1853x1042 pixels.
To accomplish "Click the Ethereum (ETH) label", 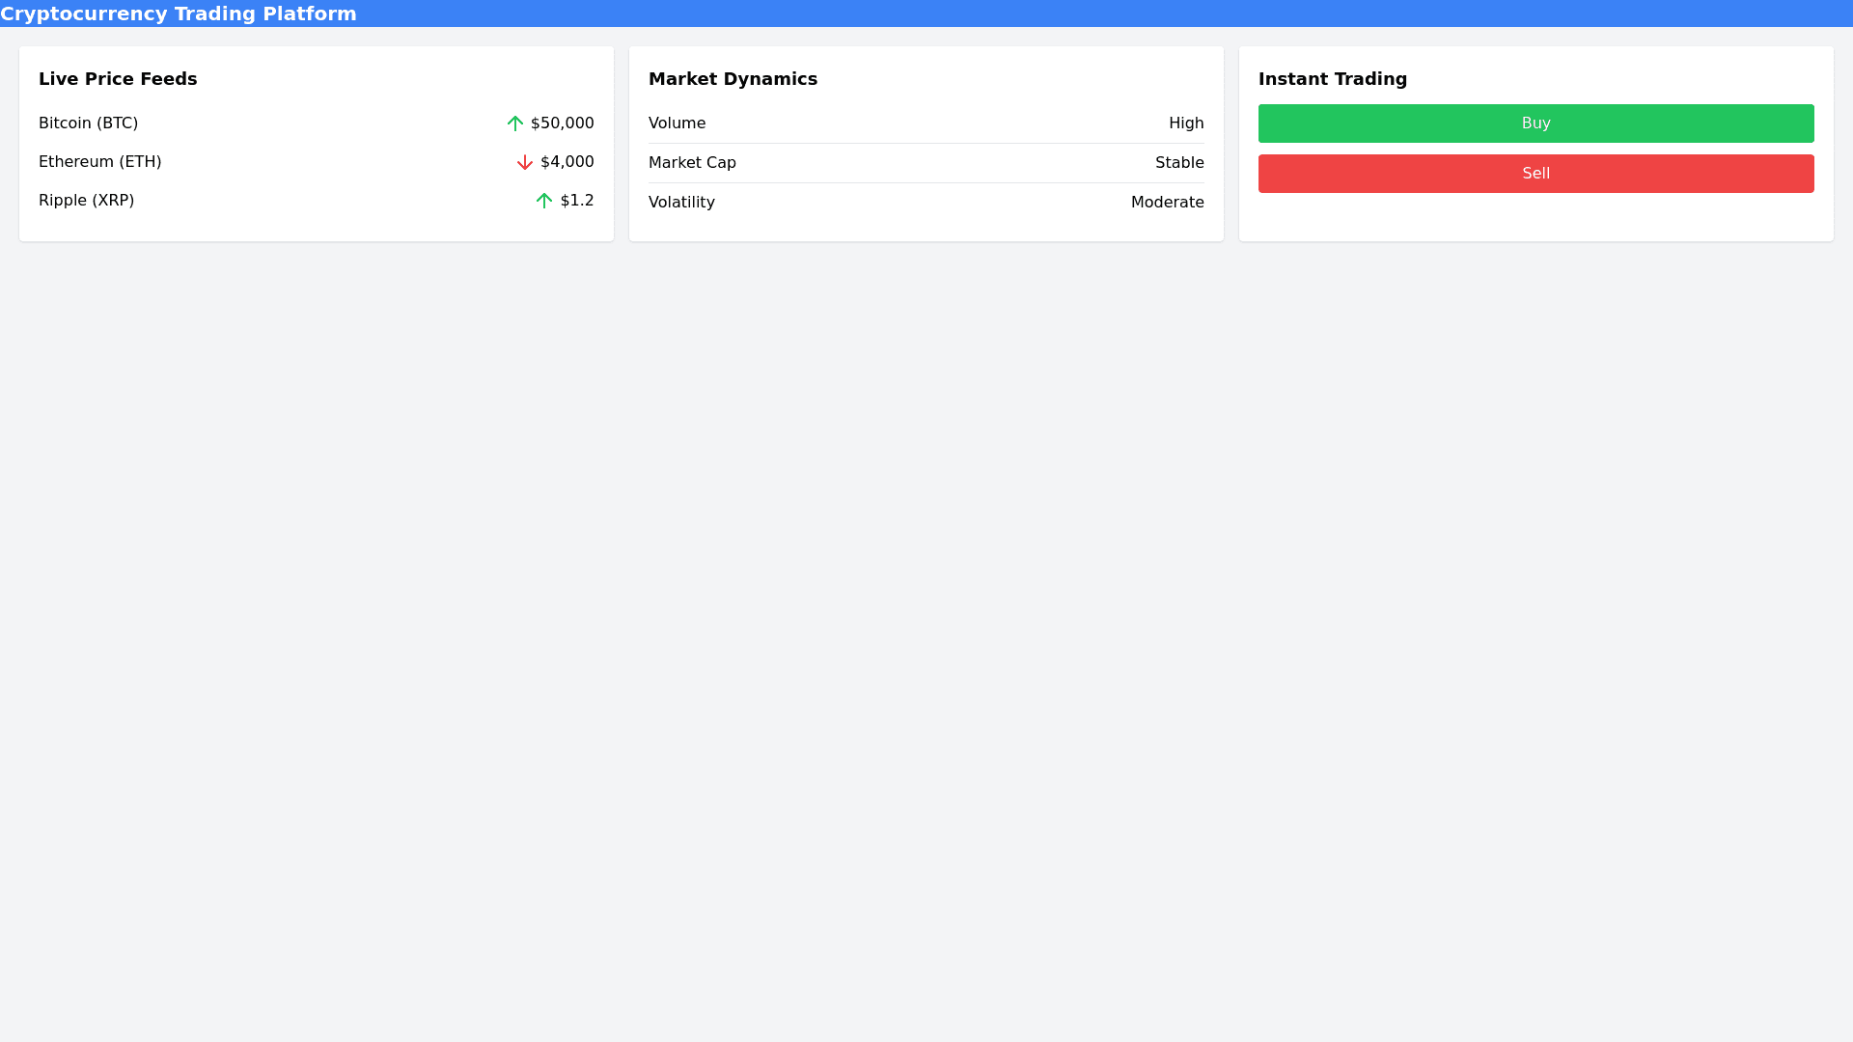I will (x=99, y=162).
